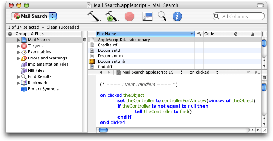Open the Mail Search active target popup
The image size is (273, 141).
pyautogui.click(x=34, y=16)
